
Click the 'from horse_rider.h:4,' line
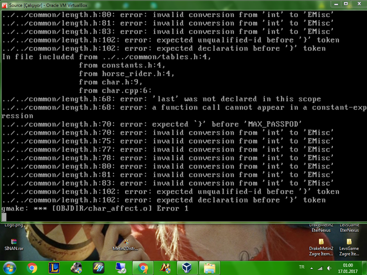tap(127, 74)
